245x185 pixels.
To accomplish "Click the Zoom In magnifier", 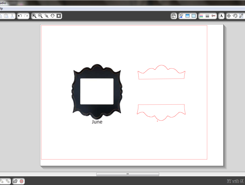I will pos(34,16).
